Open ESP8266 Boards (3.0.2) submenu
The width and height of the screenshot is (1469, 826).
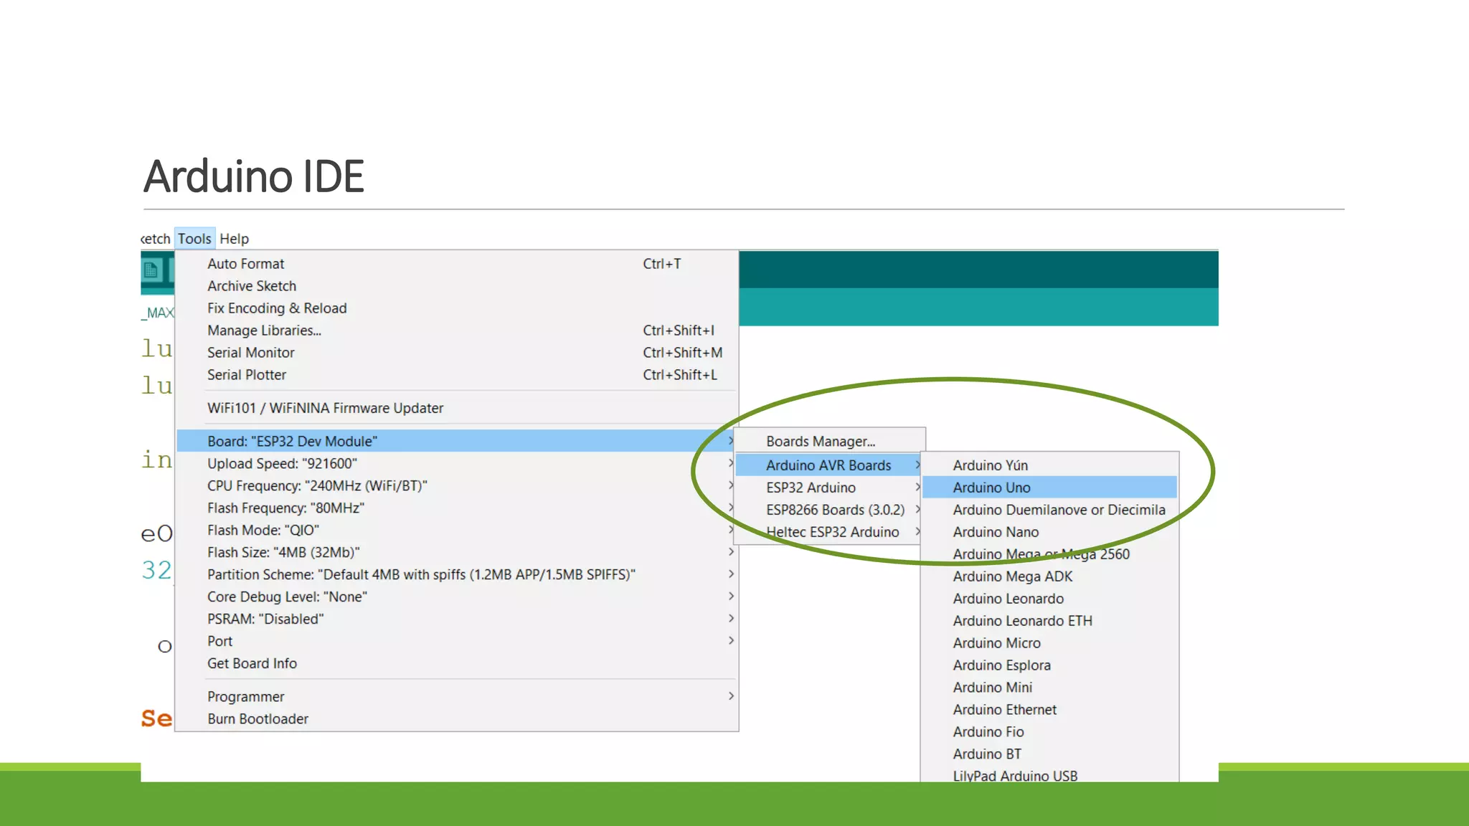[x=829, y=510]
